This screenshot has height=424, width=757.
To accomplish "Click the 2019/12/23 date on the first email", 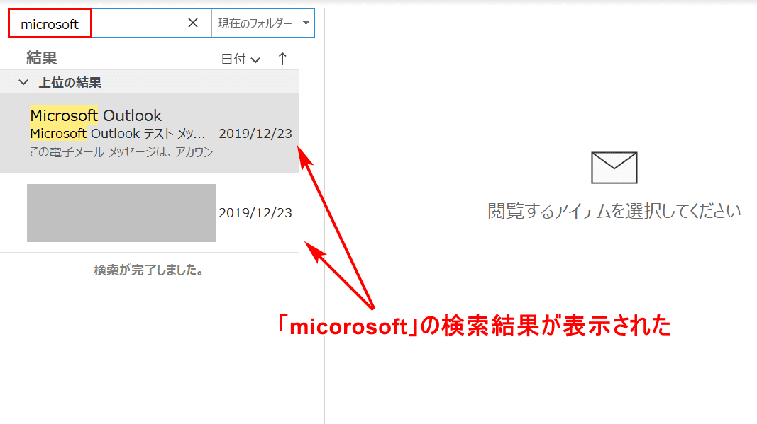I will point(255,134).
